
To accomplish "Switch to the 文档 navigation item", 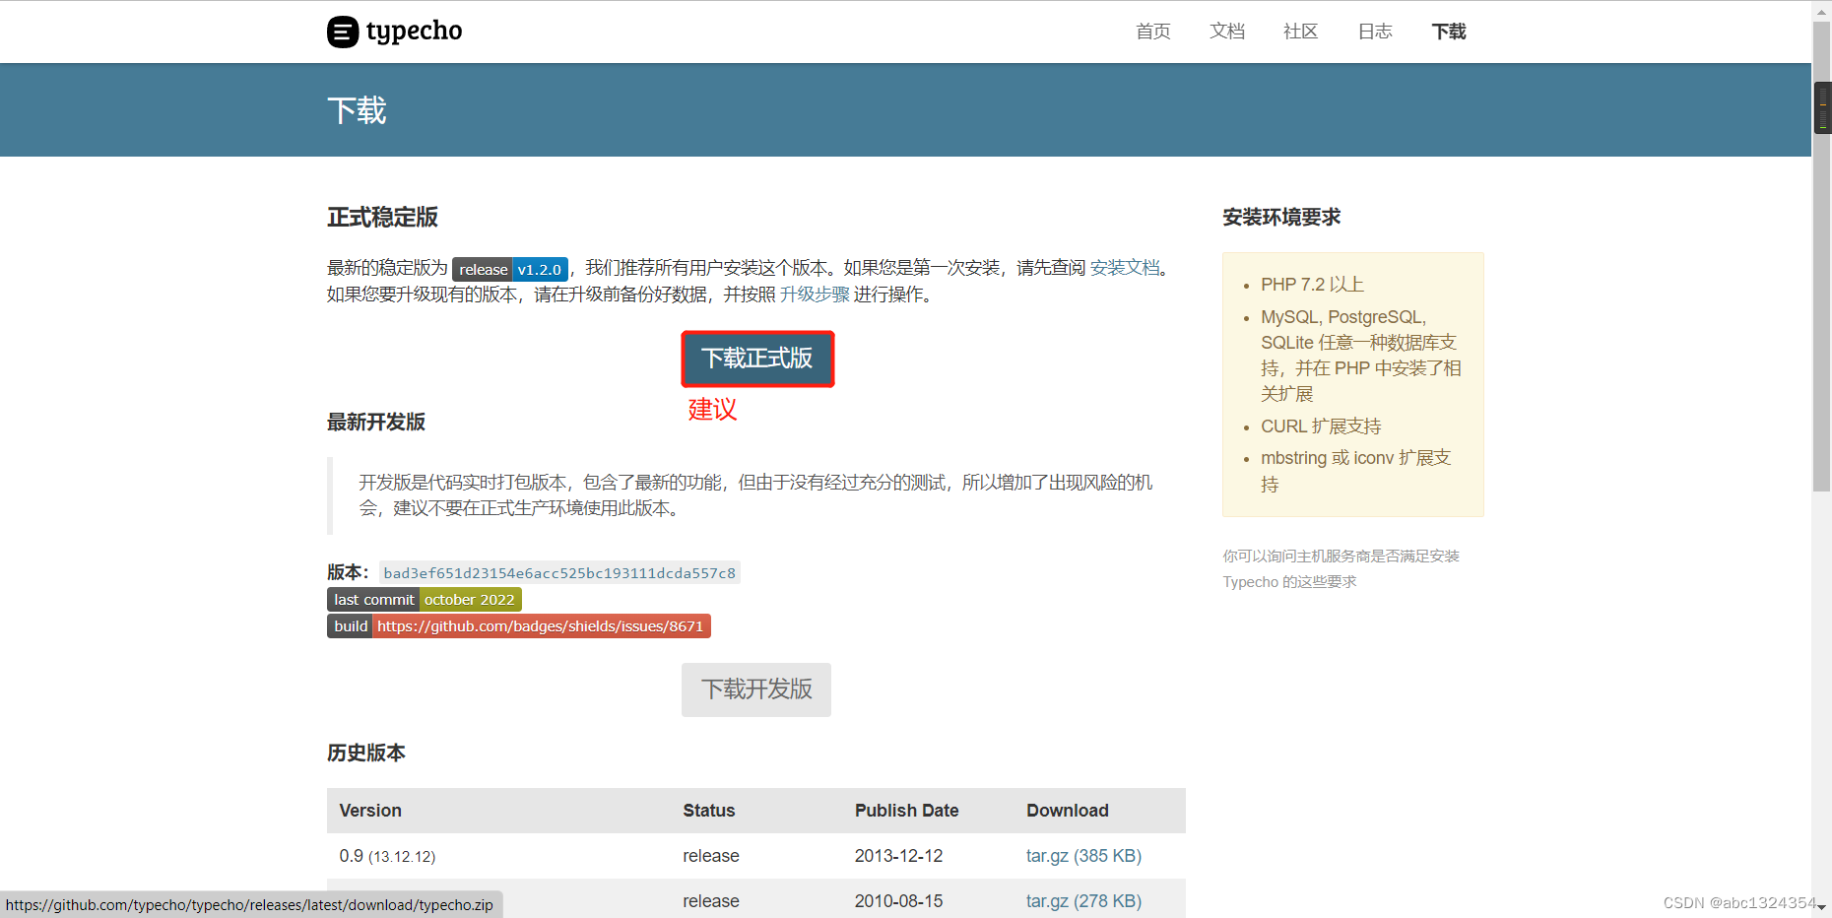I will [x=1226, y=31].
